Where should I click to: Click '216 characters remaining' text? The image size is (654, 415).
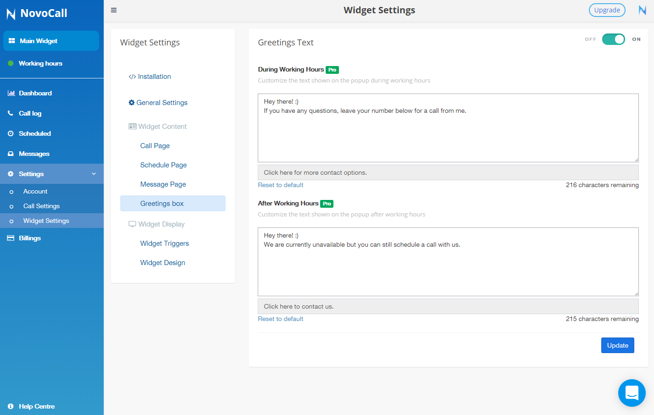[602, 185]
